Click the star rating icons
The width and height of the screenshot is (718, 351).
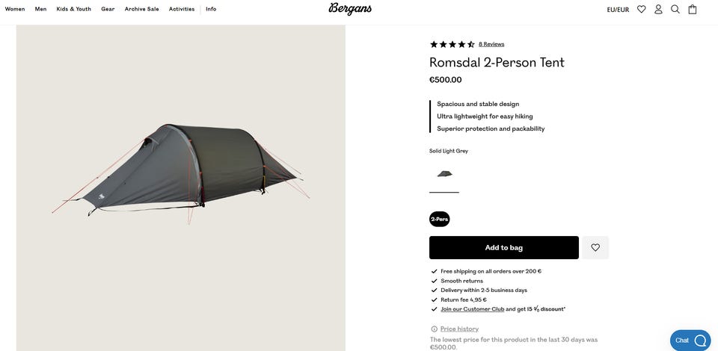pyautogui.click(x=452, y=44)
